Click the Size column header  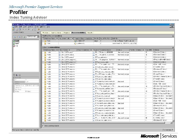pos(148,50)
